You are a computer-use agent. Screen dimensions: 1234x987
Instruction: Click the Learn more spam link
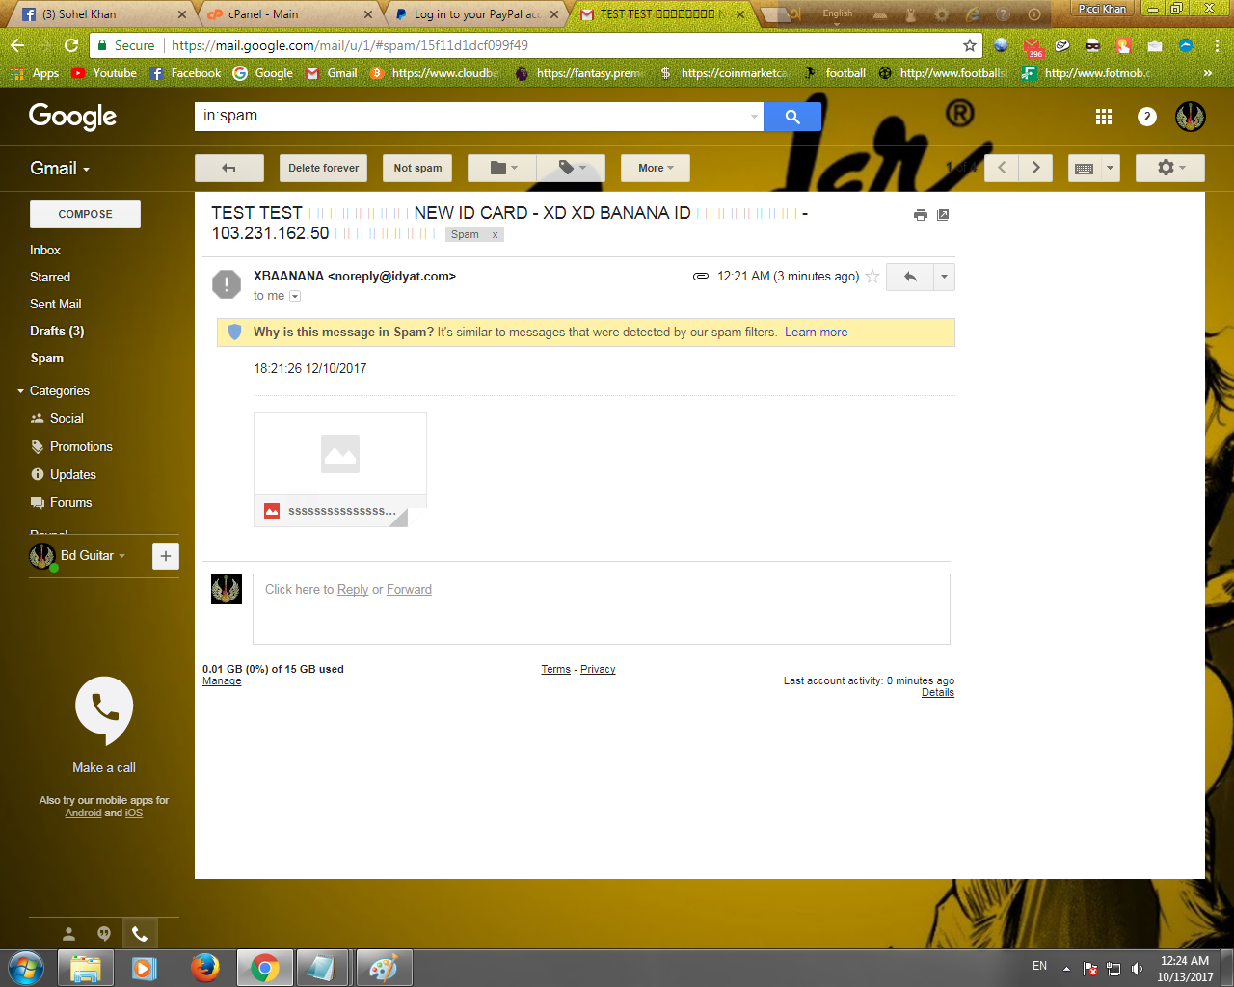(x=816, y=332)
